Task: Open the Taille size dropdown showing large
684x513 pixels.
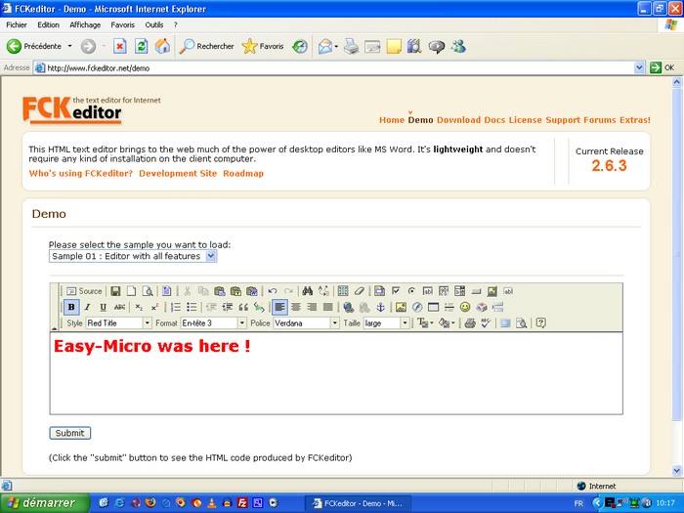Action: (x=387, y=323)
